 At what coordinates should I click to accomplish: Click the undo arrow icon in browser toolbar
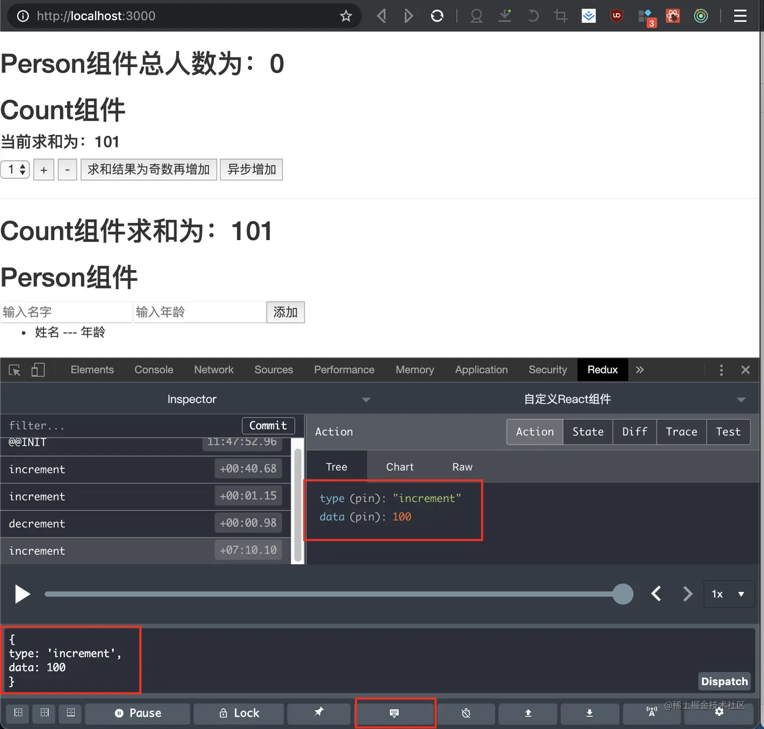(533, 16)
